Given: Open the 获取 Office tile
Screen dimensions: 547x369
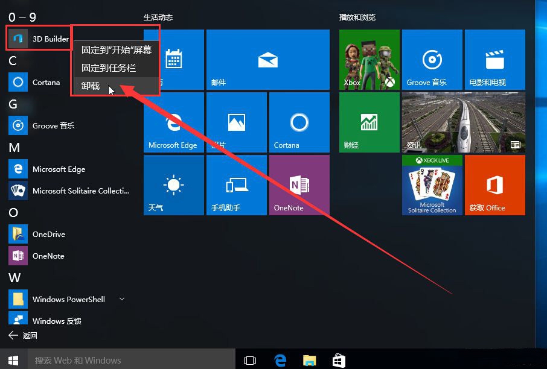Looking at the screenshot, I should [x=495, y=185].
